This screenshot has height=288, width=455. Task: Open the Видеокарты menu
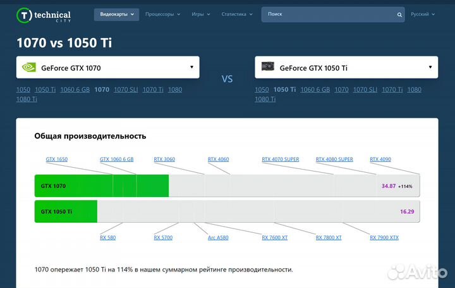(x=116, y=14)
